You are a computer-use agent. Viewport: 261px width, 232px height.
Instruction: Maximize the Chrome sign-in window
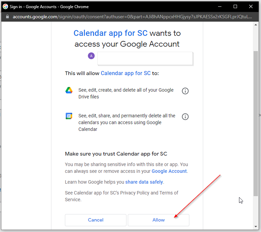pyautogui.click(x=235, y=6)
